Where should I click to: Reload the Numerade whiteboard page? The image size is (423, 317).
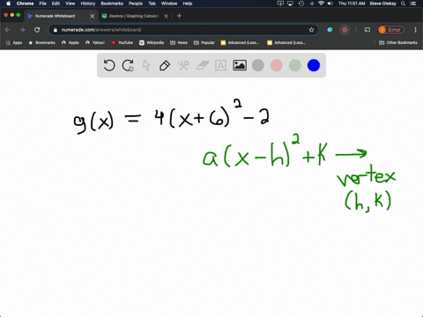(x=37, y=30)
